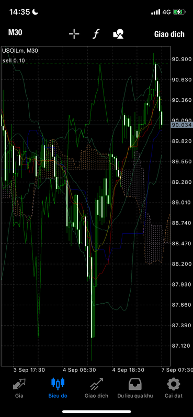Tap the 90.360 price axis label

[182, 100]
